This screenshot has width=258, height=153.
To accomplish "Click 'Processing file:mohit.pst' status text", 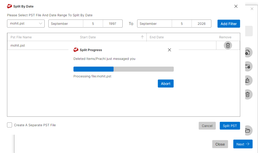I will [92, 76].
